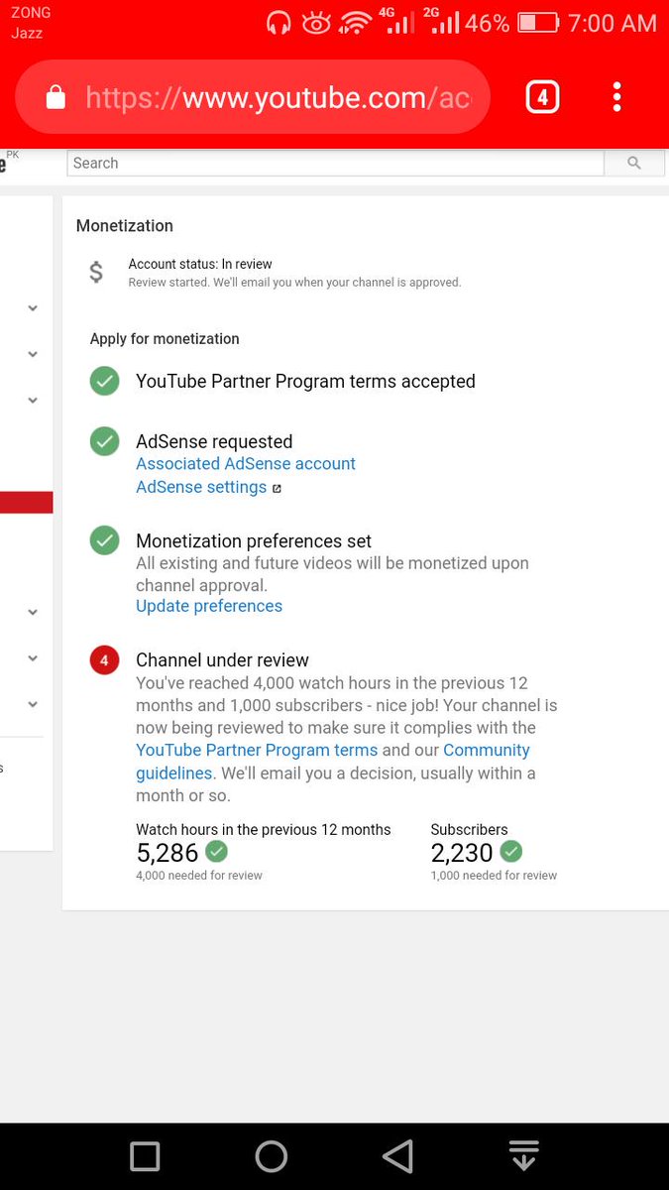
Task: Focus the YouTube Search input field
Action: click(x=335, y=164)
